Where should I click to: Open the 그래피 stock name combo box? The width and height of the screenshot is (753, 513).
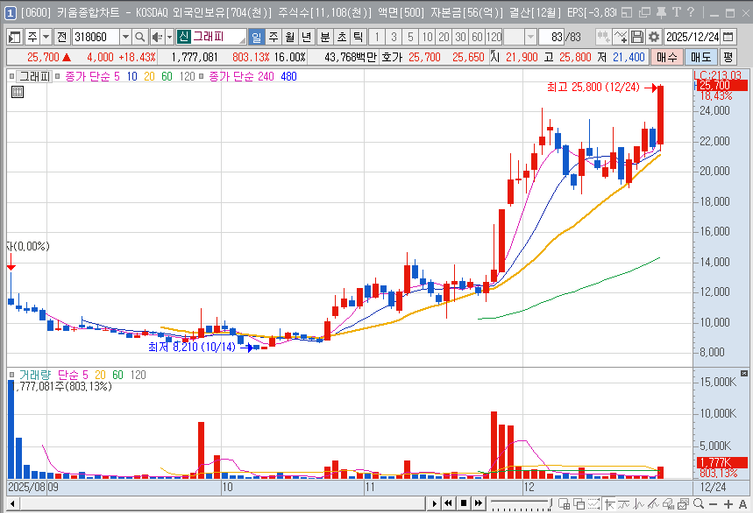coord(211,37)
